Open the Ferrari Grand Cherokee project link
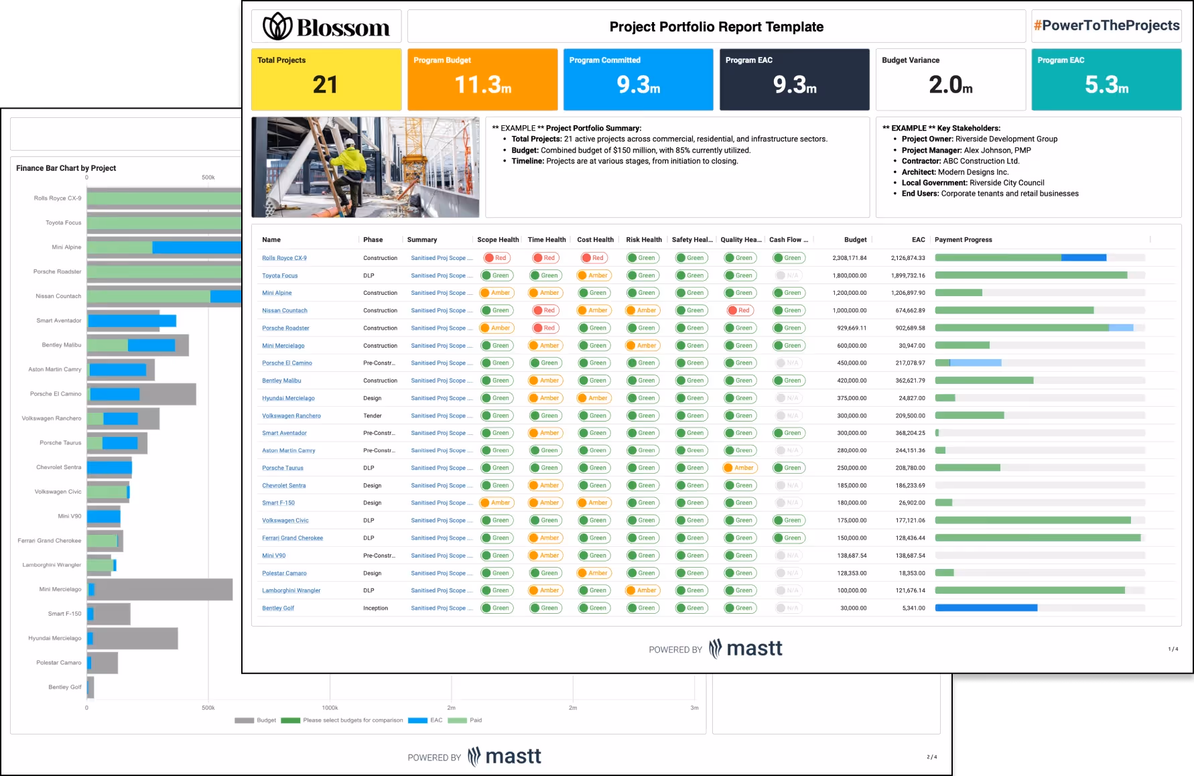The image size is (1194, 776). [x=292, y=538]
